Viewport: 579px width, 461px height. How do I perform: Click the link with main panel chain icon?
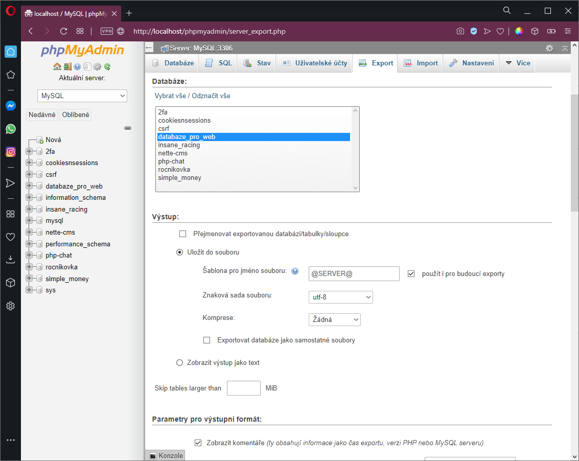click(128, 128)
